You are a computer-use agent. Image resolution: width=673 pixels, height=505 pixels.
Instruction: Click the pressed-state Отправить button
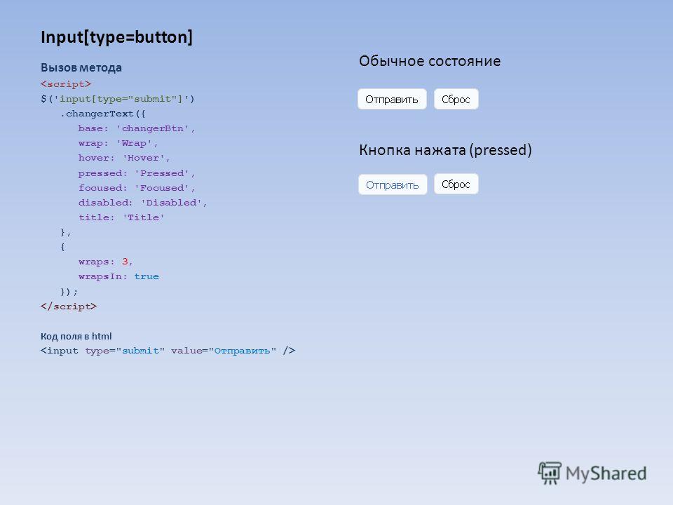(x=393, y=184)
